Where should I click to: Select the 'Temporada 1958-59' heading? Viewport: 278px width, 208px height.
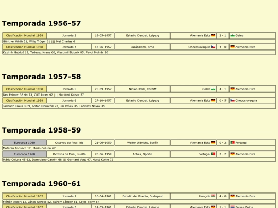click(41, 130)
